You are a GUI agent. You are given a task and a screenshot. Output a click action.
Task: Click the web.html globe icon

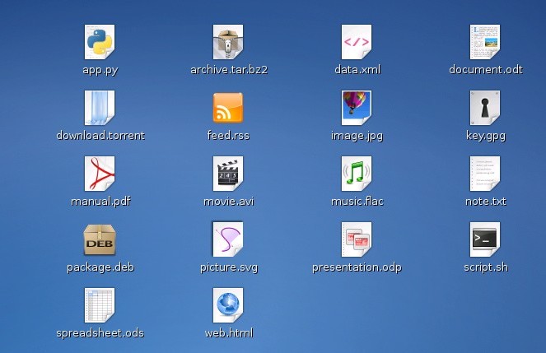tap(228, 304)
